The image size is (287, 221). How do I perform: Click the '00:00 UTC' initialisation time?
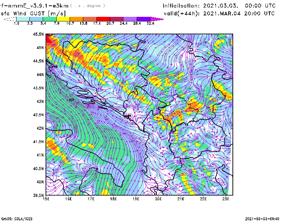[x=260, y=6]
